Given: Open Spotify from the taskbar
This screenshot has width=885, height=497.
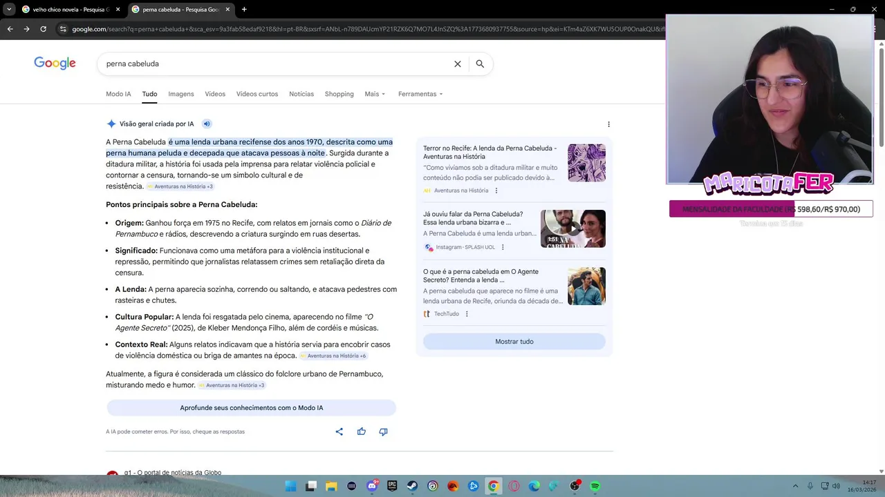Looking at the screenshot, I should point(595,486).
